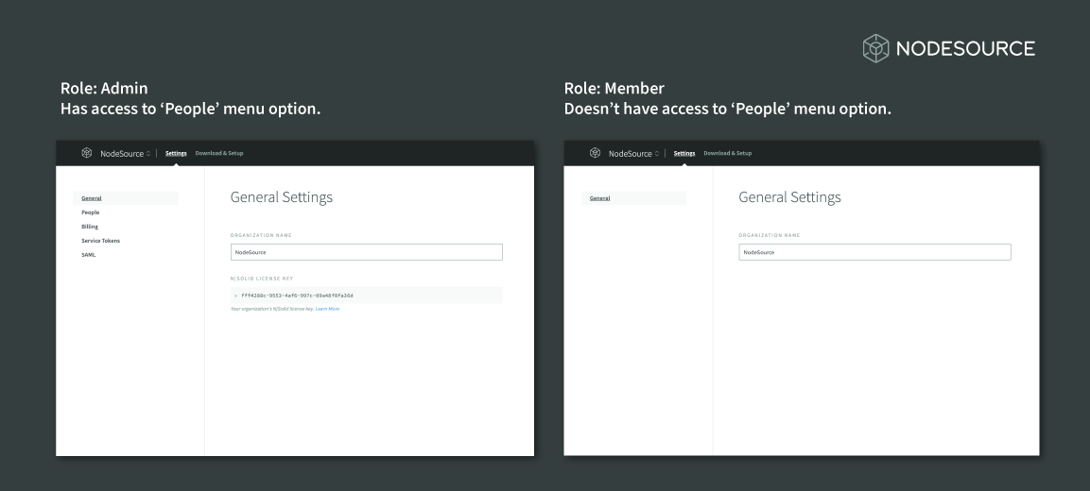Viewport: 1090px width, 491px height.
Task: Select the Settings tab in Admin window
Action: 176,153
